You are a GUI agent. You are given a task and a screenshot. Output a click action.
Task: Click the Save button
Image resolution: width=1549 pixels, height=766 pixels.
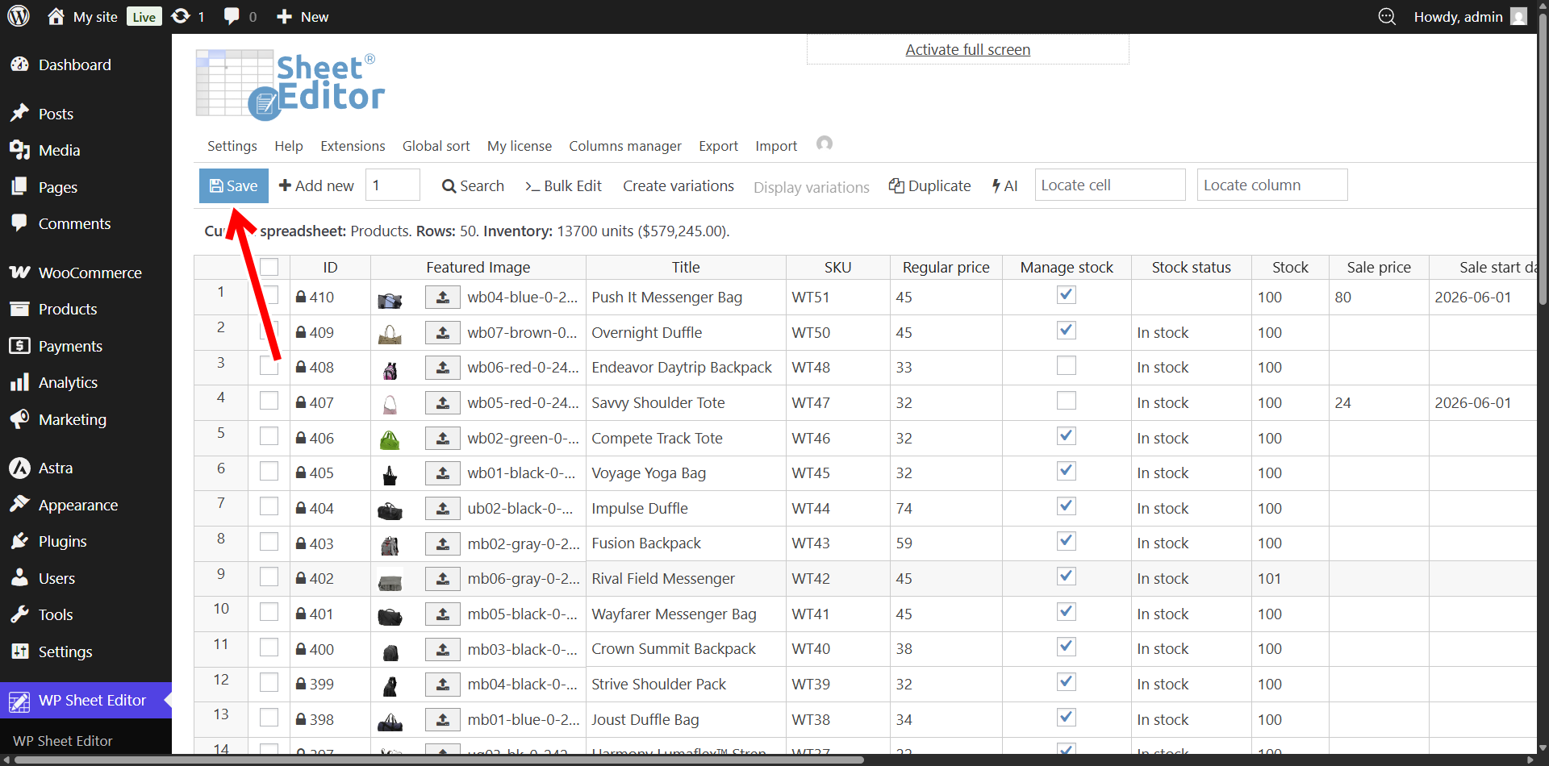click(234, 185)
